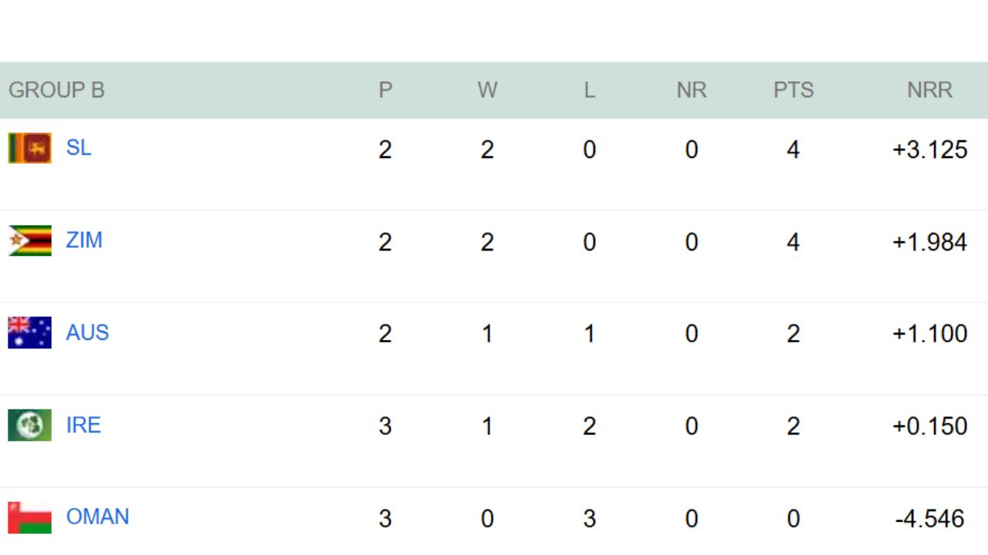The height and width of the screenshot is (555, 988).
Task: Click the Sri Lanka flag icon
Action: click(29, 148)
